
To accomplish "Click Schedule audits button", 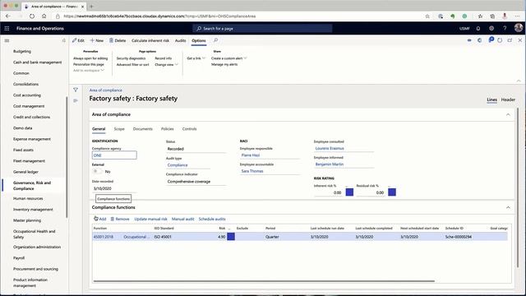I will click(212, 219).
